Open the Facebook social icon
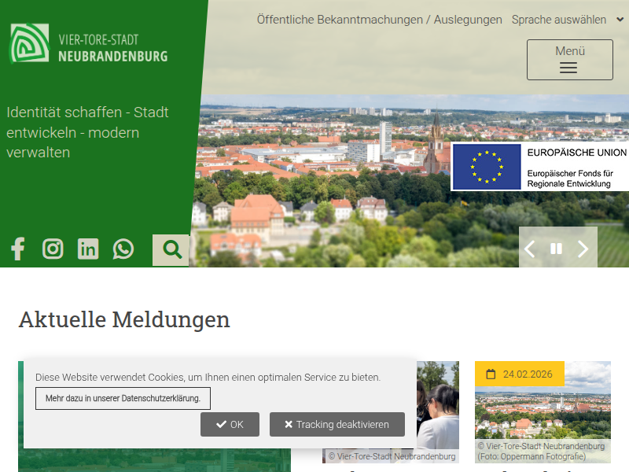Screen dimensions: 629x472 point(17,249)
